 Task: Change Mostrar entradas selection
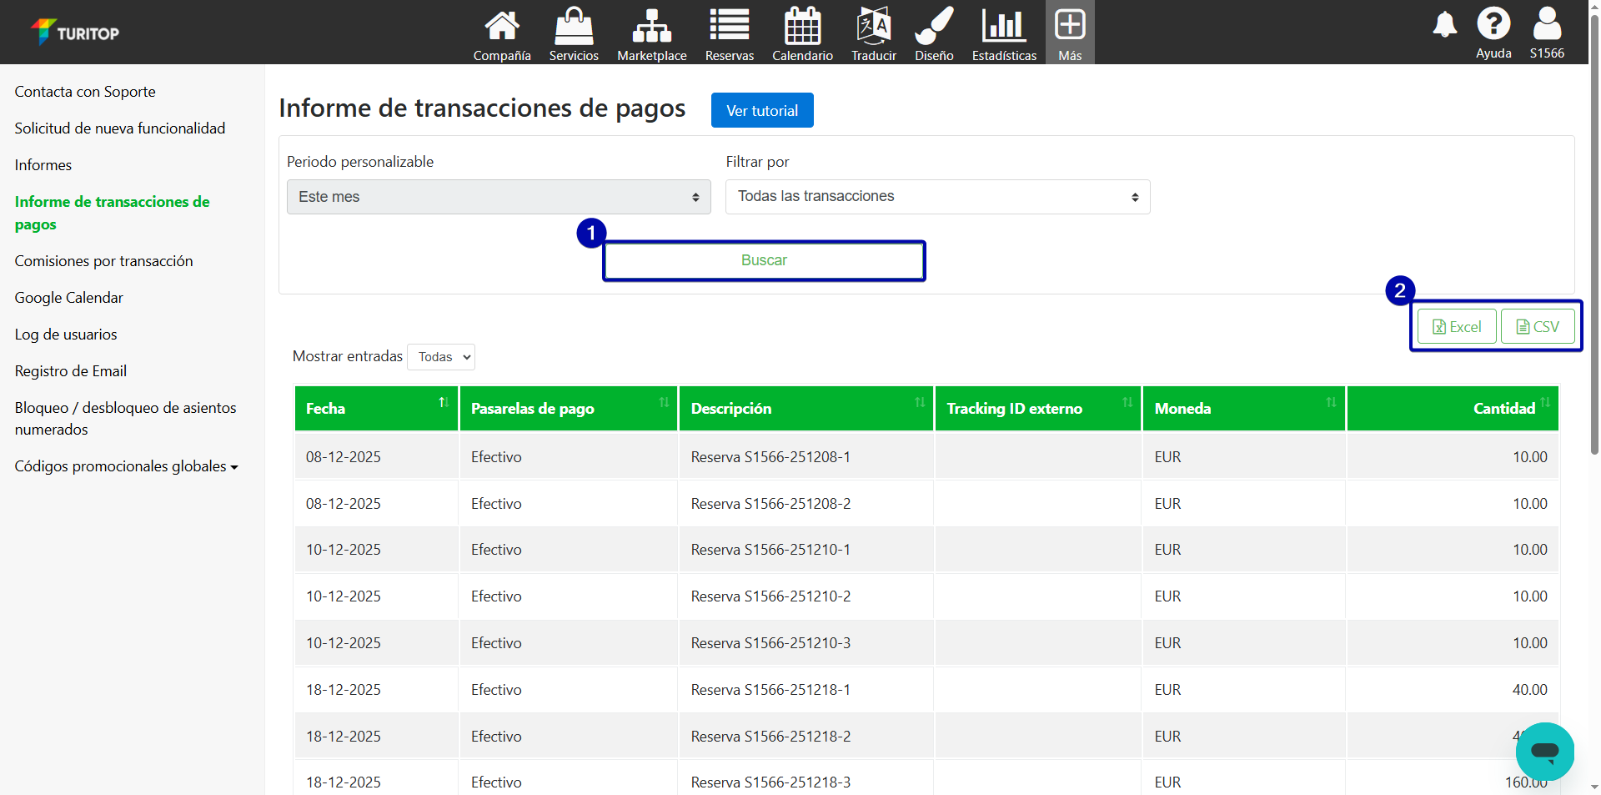[x=441, y=357]
